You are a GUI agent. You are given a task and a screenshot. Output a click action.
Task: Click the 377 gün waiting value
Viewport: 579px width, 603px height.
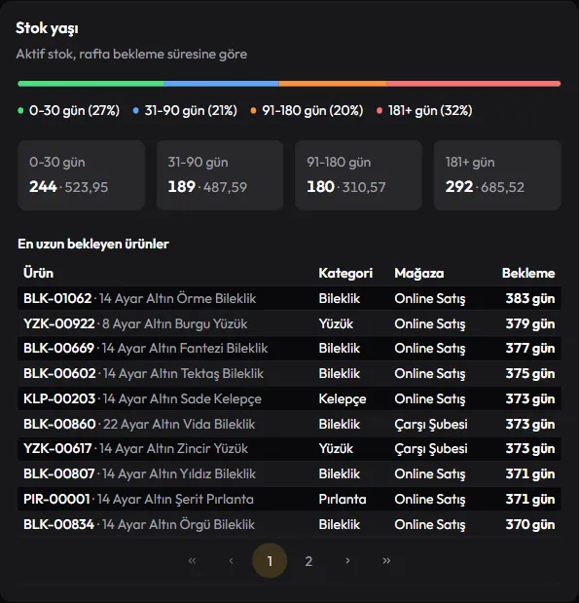pyautogui.click(x=530, y=349)
